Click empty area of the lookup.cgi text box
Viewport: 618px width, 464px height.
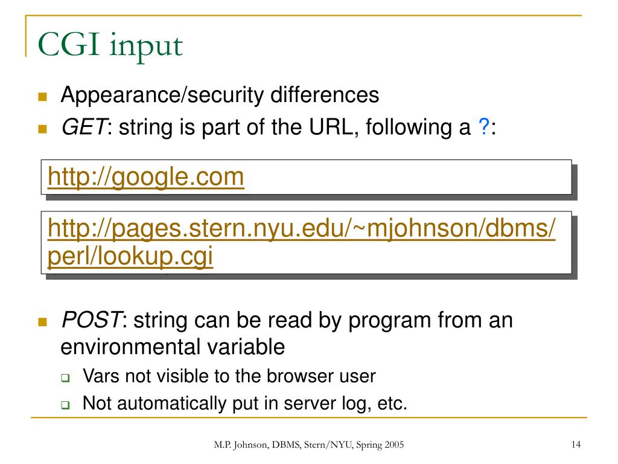394,256
